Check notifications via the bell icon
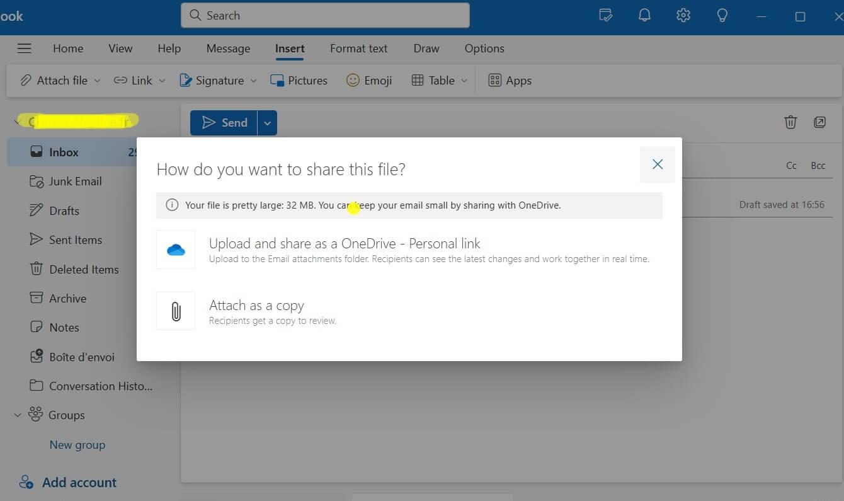 pyautogui.click(x=644, y=15)
